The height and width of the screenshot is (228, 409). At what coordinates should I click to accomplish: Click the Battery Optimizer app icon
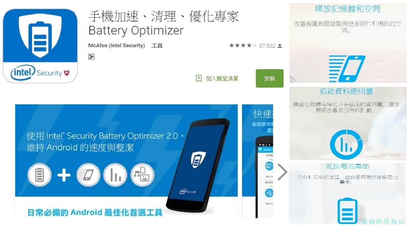tap(40, 46)
